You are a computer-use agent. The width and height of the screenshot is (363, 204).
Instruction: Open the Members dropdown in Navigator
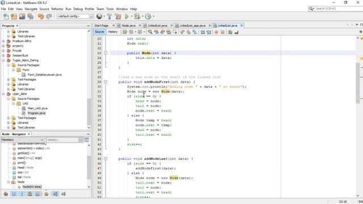click(x=23, y=140)
